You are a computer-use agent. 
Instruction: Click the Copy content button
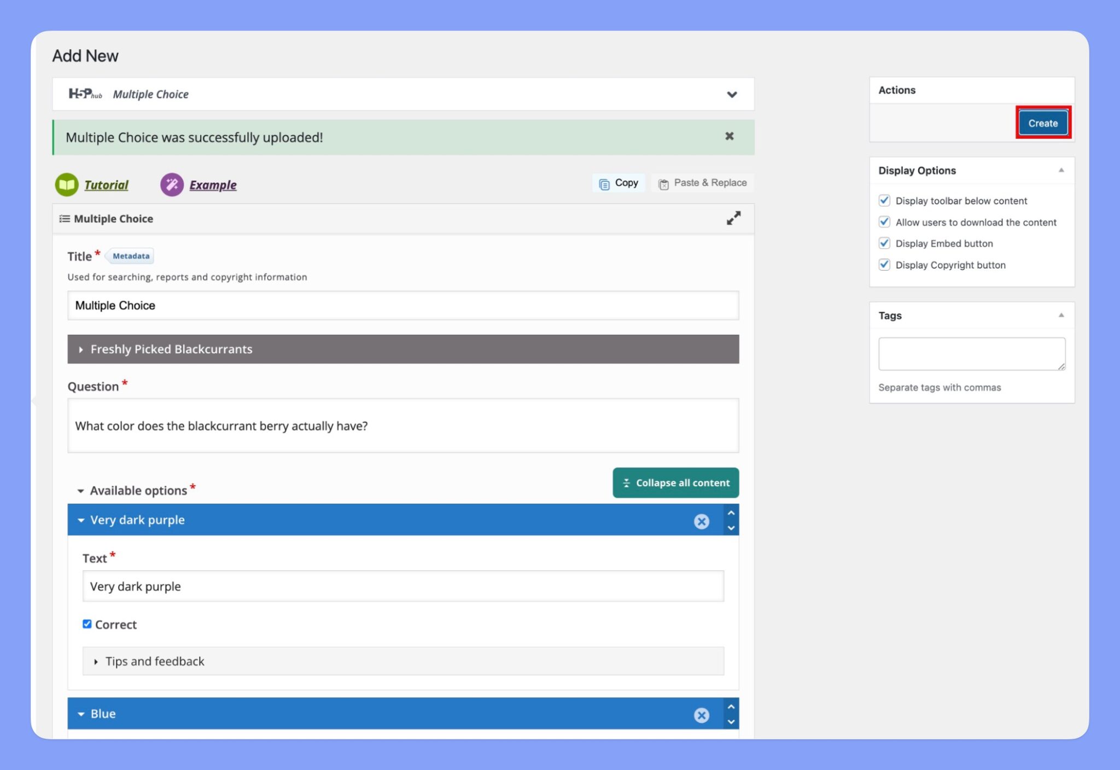[619, 183]
